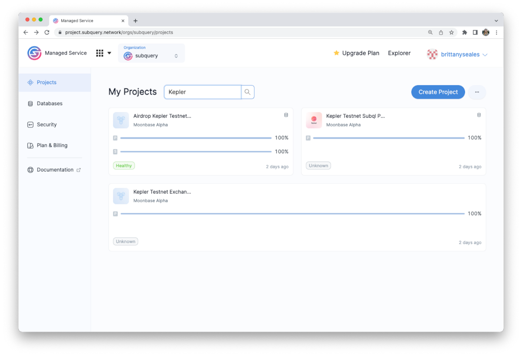Click the Kepler Testnet Exchange project logo
522x356 pixels.
(121, 196)
